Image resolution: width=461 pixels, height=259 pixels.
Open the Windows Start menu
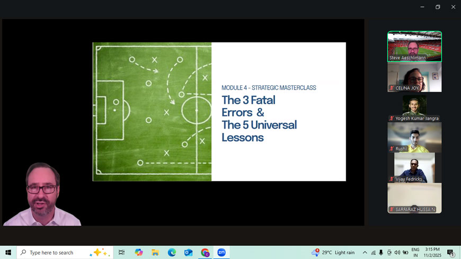[x=8, y=253]
